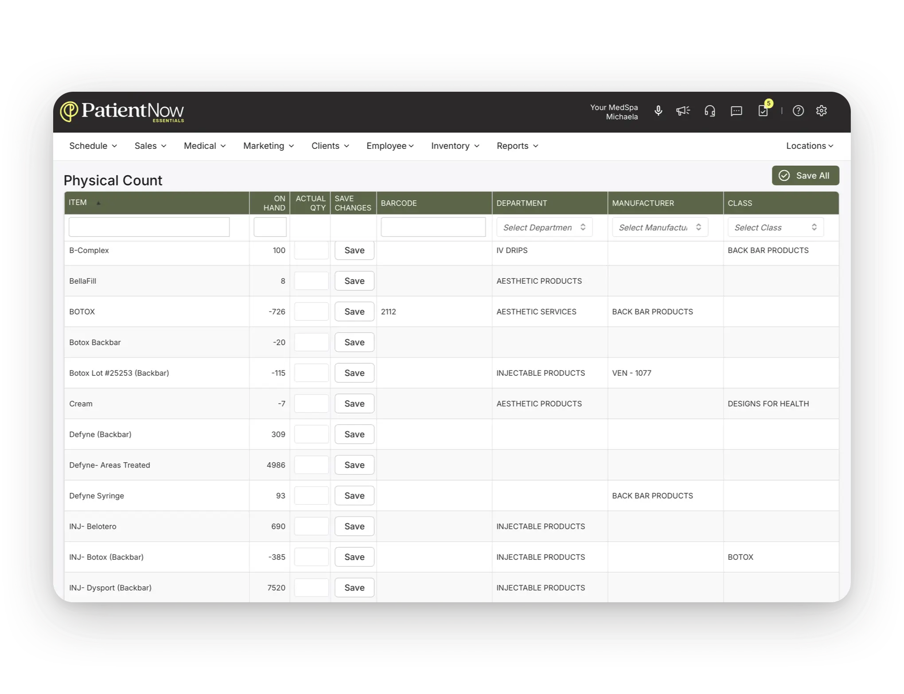Click the ON HAND filter field
Viewport: 904px width, 694px height.
(x=270, y=227)
